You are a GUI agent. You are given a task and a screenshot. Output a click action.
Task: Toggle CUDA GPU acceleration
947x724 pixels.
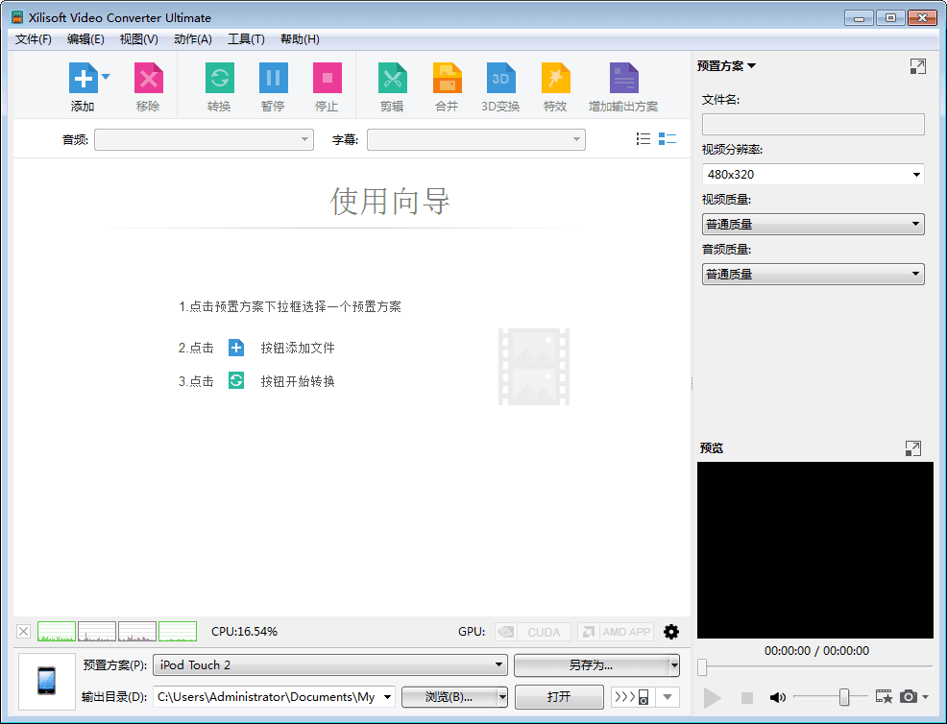[533, 632]
